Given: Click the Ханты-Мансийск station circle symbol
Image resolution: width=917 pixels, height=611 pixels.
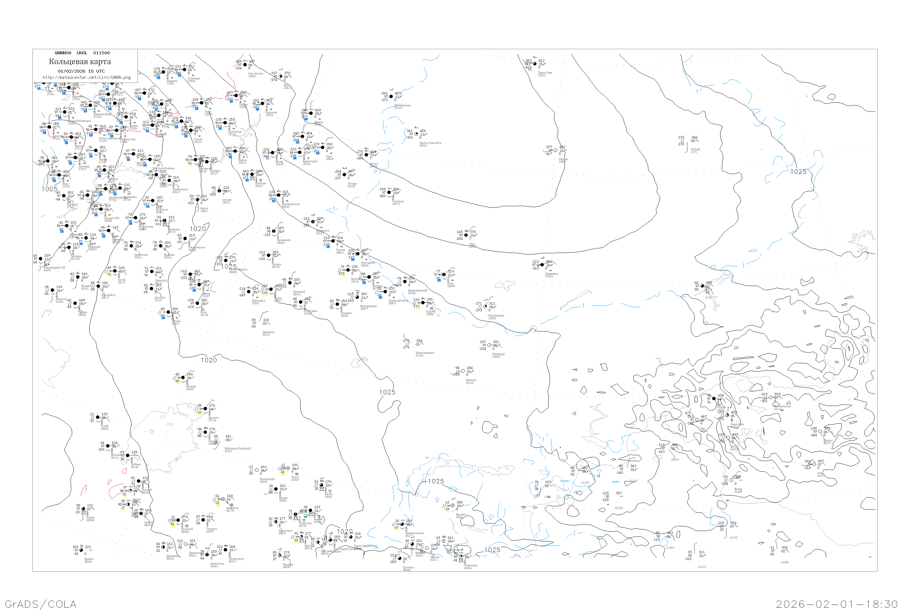Looking at the screenshot, I should (x=416, y=134).
